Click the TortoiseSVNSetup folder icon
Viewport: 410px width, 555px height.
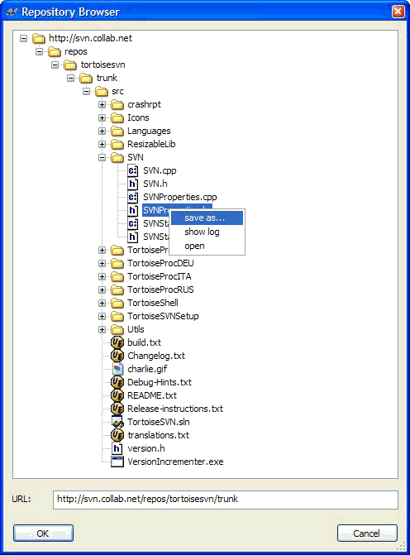tap(117, 316)
